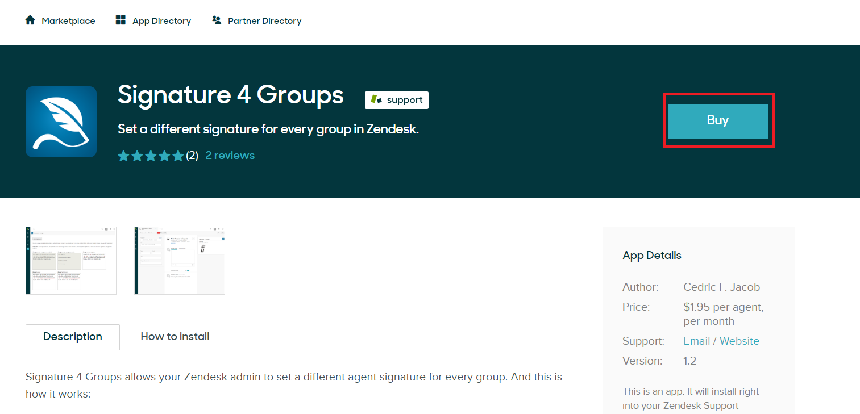
Task: Click the Marketplace home icon
Action: pos(30,20)
